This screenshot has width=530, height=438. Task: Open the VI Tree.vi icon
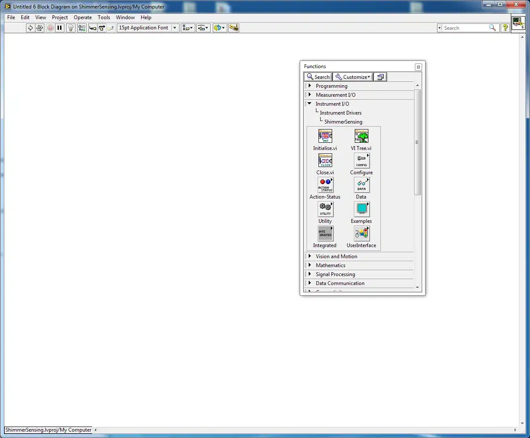pos(361,136)
